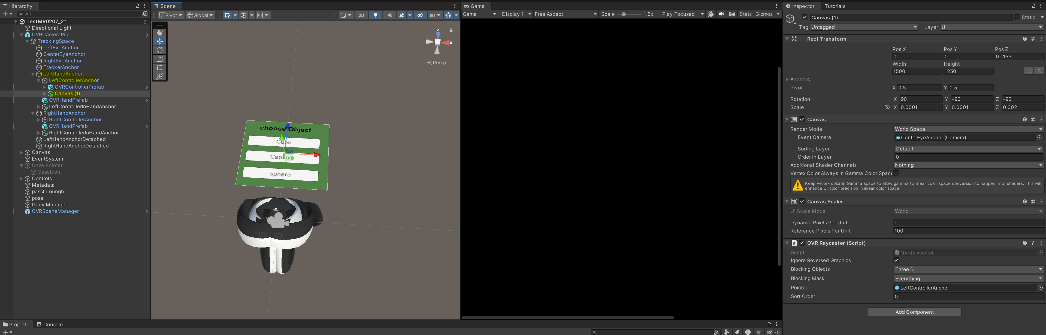This screenshot has height=335, width=1046.
Task: Select the Hand view tool
Action: tap(160, 32)
